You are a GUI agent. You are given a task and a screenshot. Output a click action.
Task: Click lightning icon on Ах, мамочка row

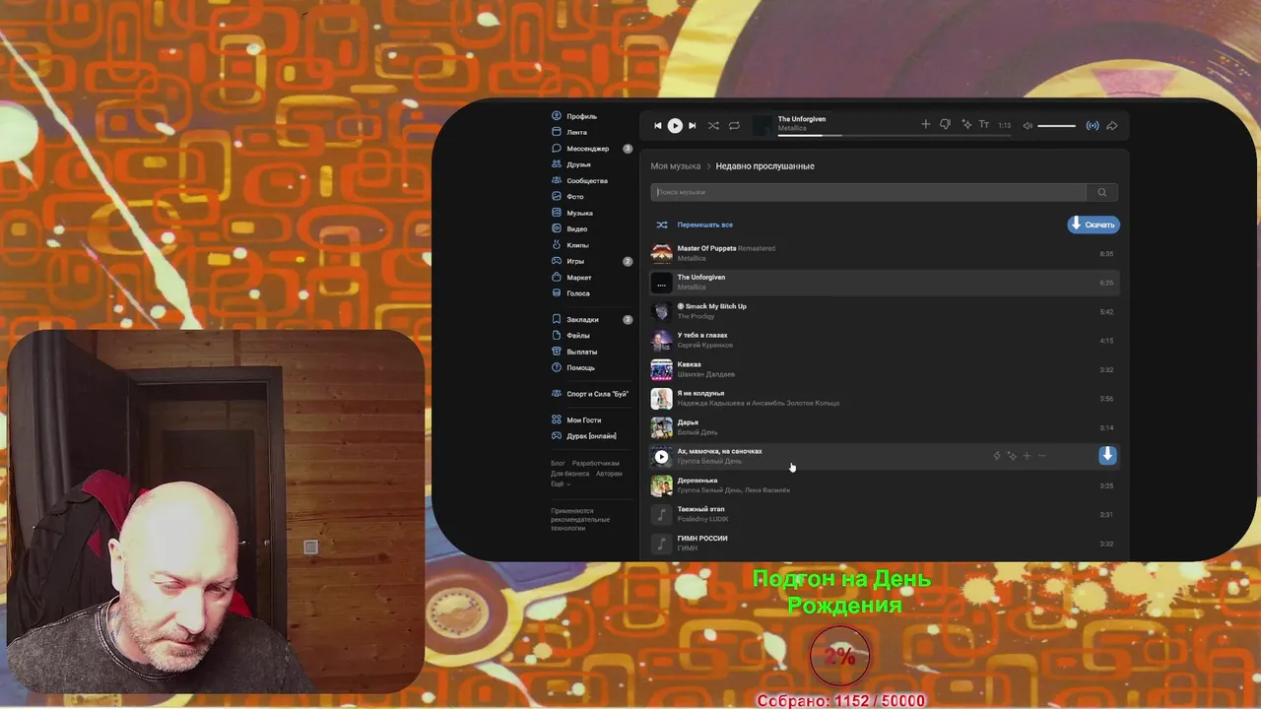[997, 456]
